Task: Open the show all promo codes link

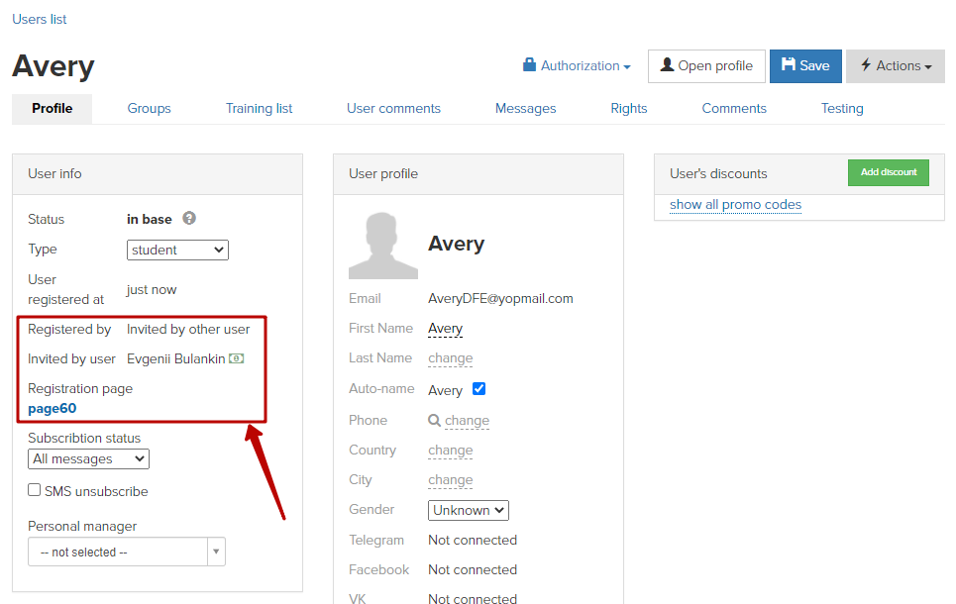Action: click(735, 205)
